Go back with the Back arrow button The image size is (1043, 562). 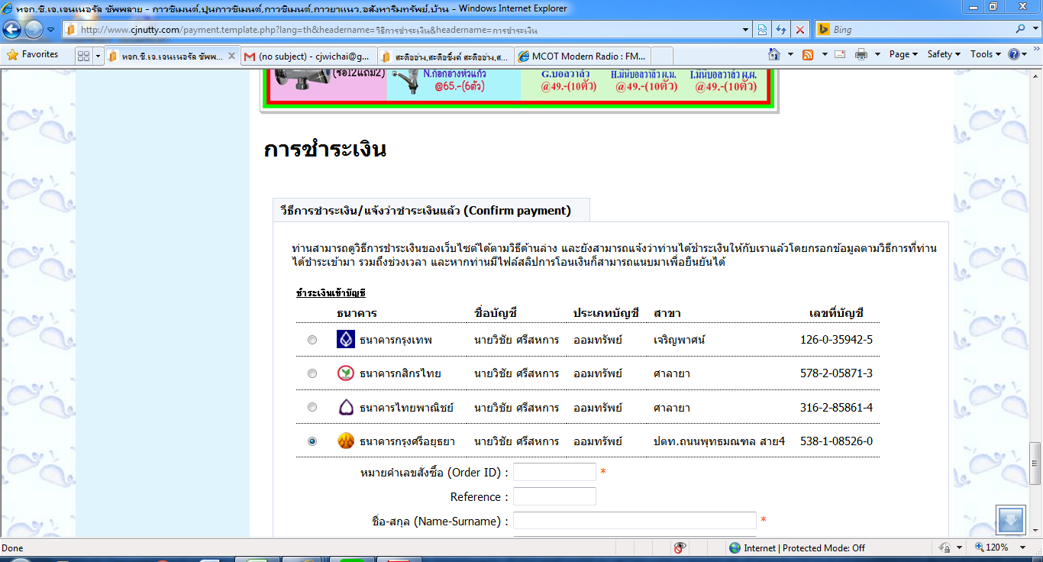tap(12, 30)
